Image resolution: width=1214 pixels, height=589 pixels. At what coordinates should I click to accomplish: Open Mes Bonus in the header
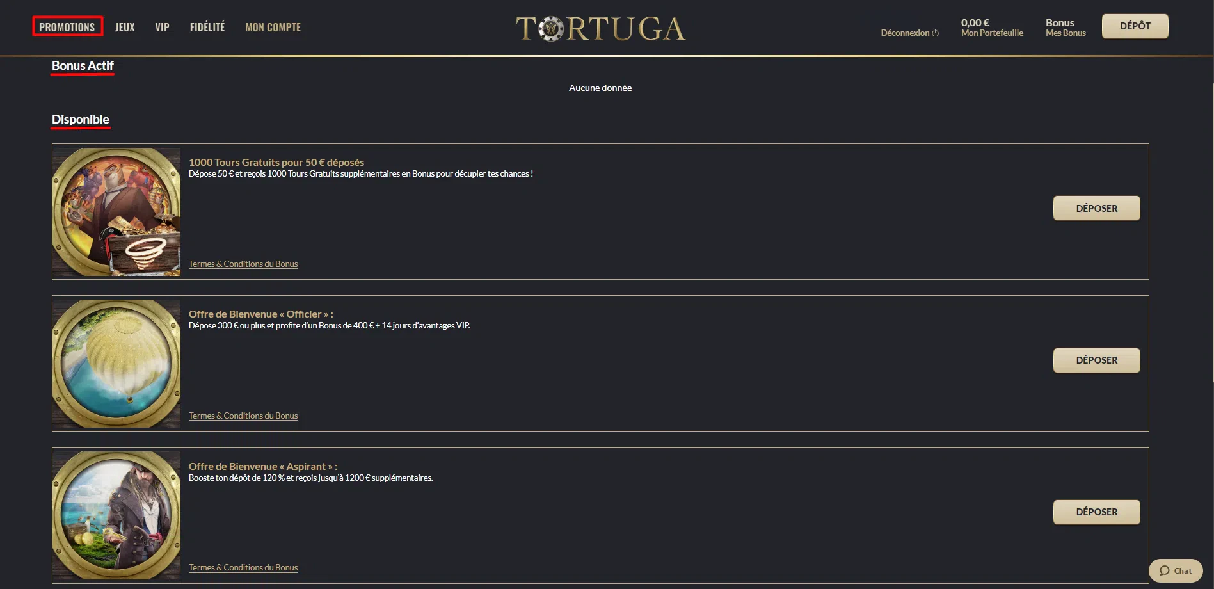1066,28
